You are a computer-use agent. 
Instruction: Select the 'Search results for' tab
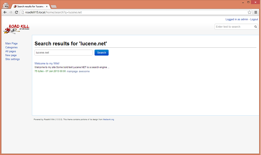tap(29, 6)
